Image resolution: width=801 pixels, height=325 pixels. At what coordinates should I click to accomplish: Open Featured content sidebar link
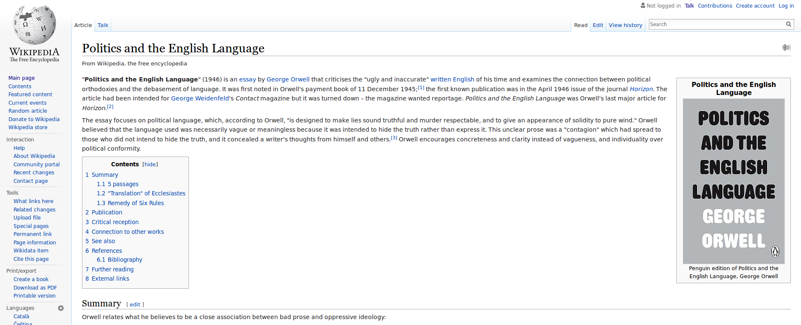[x=30, y=95]
